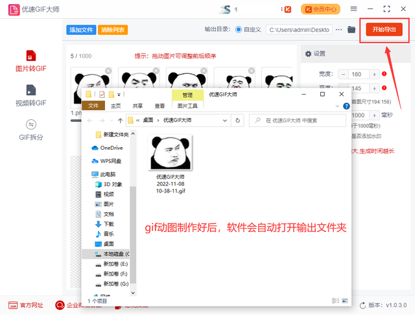
Task: Open the quick access toolbar dropdown
Action: (x=119, y=95)
